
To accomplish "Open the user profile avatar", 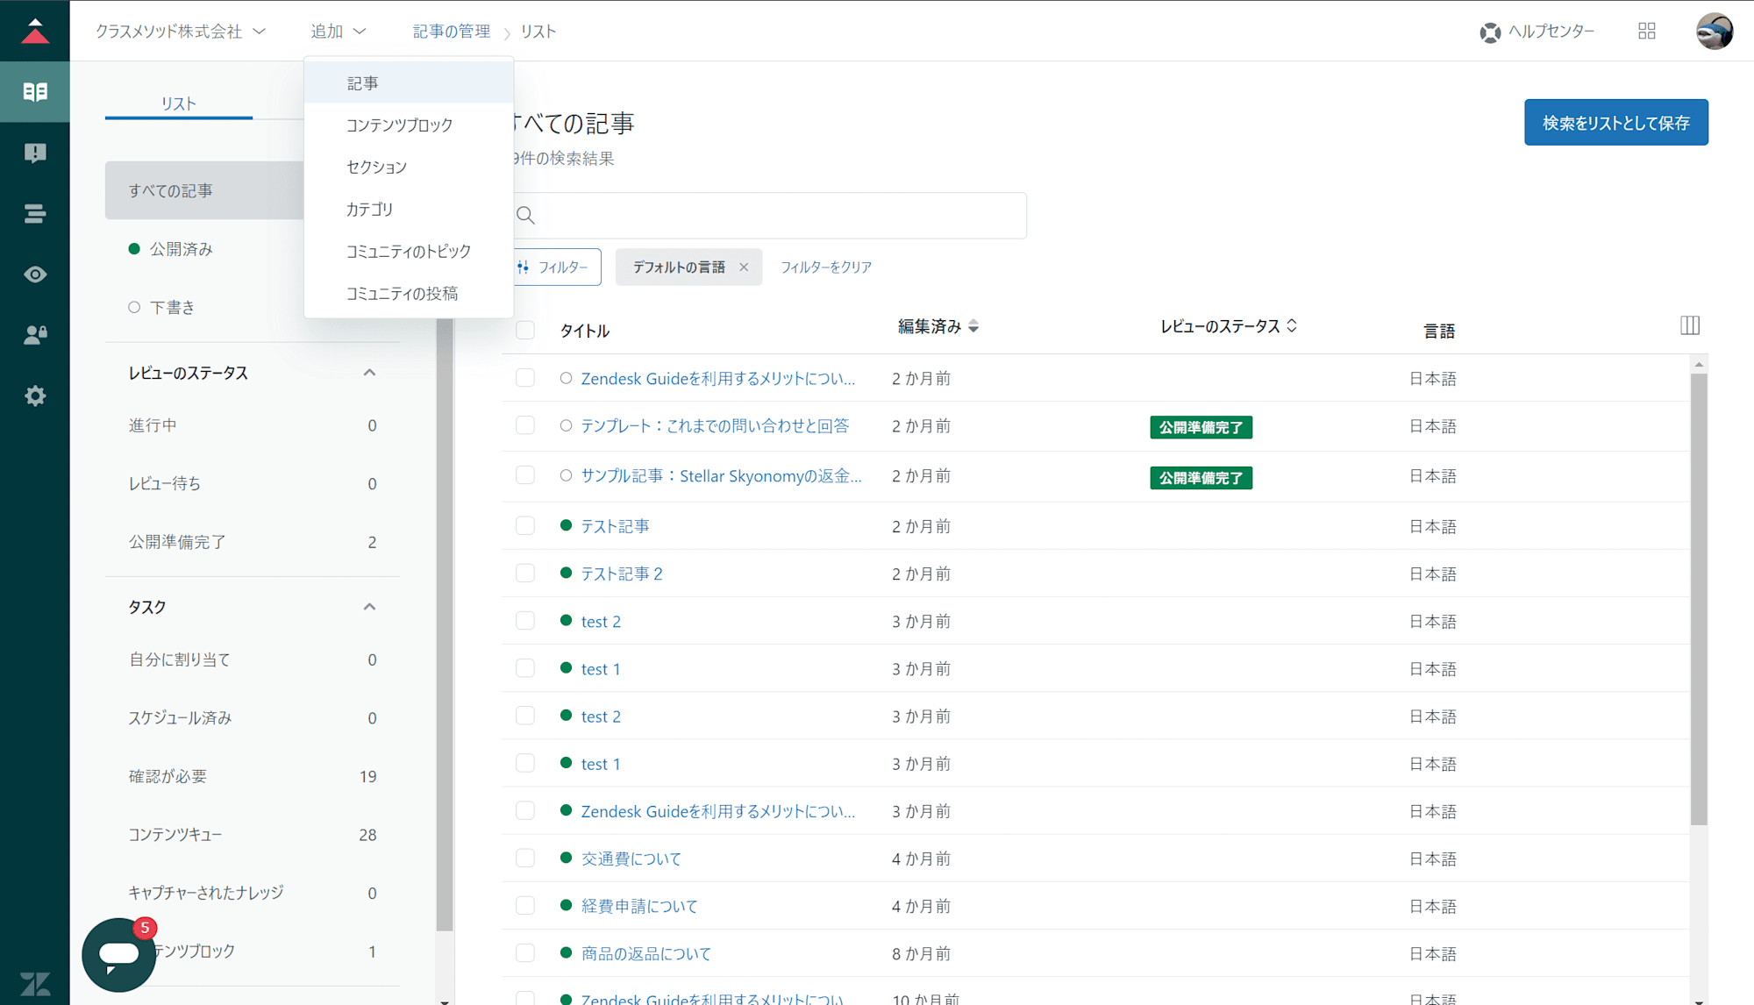I will click(x=1714, y=31).
